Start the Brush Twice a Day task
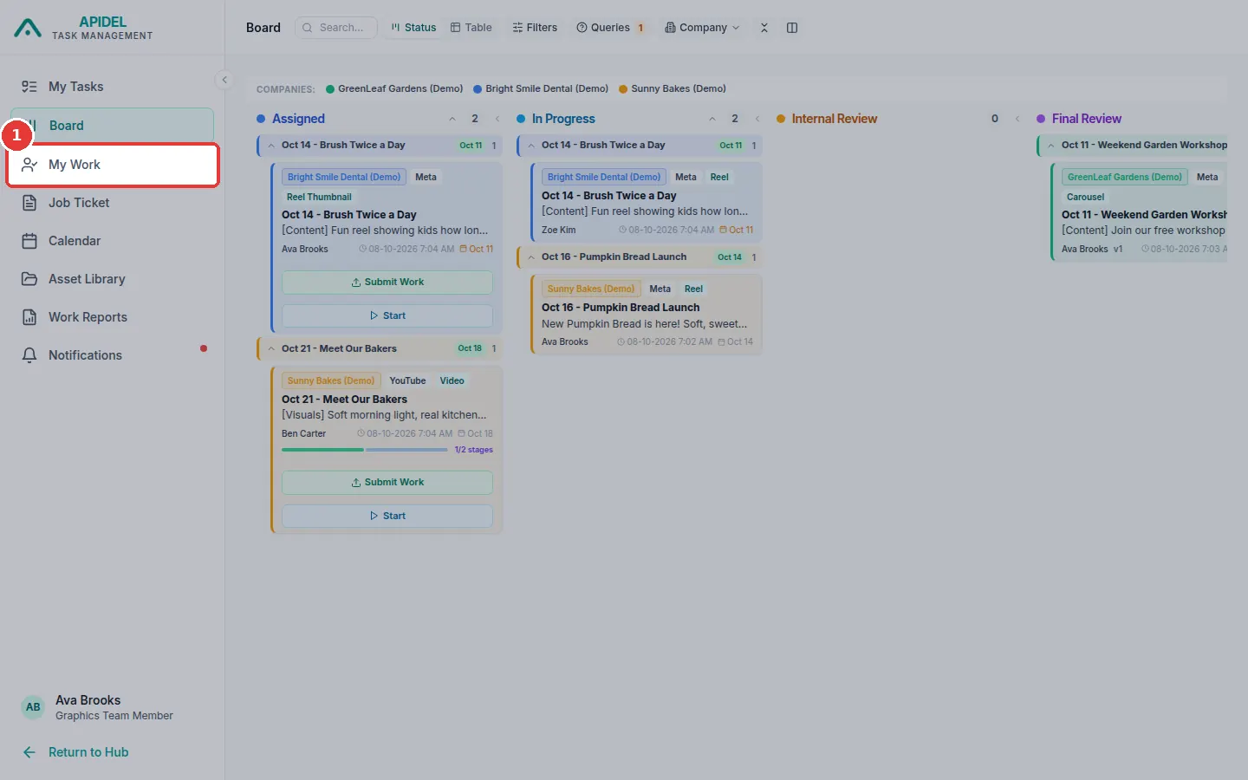The width and height of the screenshot is (1248, 780). point(387,316)
